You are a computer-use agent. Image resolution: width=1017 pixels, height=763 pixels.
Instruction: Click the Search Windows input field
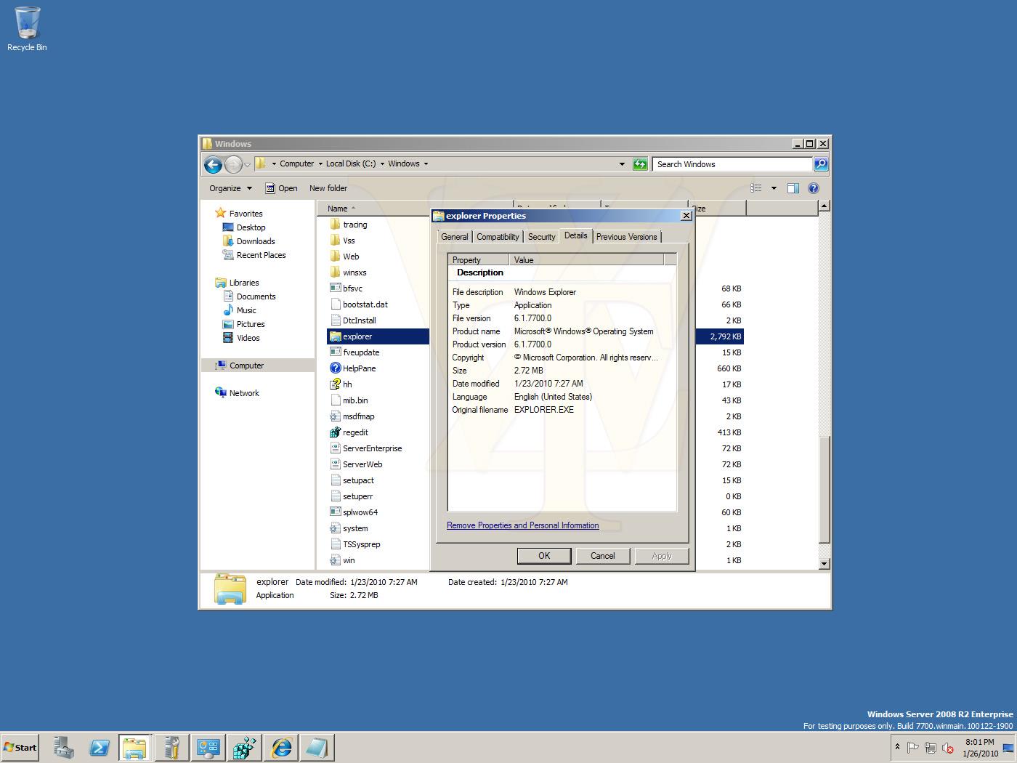click(732, 164)
